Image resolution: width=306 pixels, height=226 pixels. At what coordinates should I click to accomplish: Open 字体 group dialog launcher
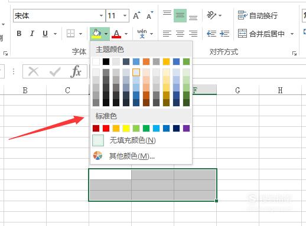click(6, 53)
